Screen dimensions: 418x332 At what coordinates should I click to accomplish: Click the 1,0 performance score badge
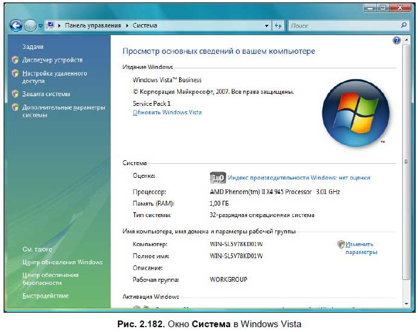(x=218, y=178)
